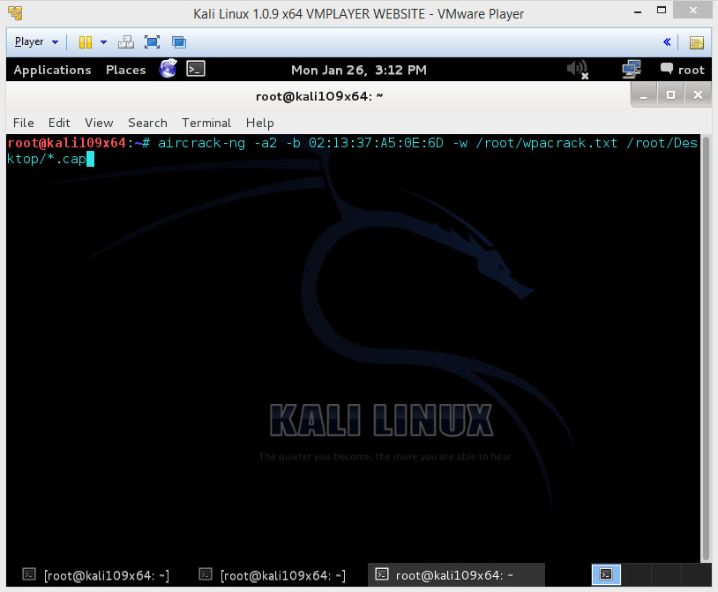Click the VMware Player app icon in titlebar
This screenshot has width=718, height=592.
[15, 13]
